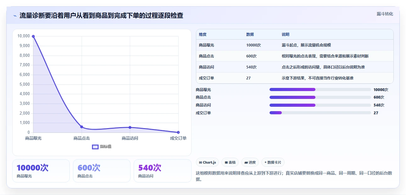The image size is (406, 195).
Task: Click the 成交订单 x-axis label
Action: [x=178, y=138]
